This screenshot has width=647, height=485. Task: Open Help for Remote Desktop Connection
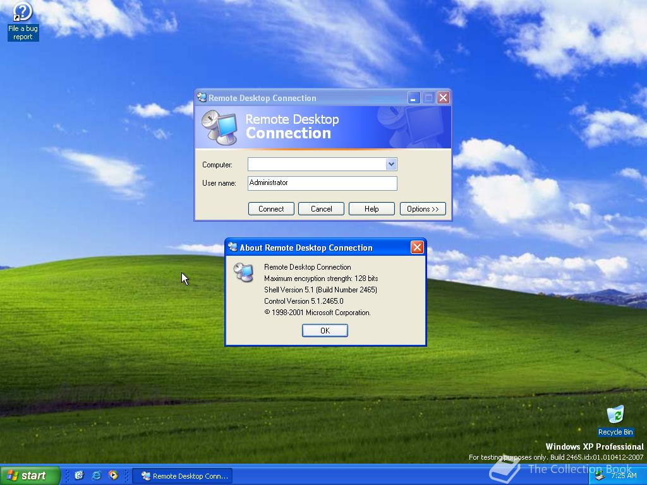point(372,208)
